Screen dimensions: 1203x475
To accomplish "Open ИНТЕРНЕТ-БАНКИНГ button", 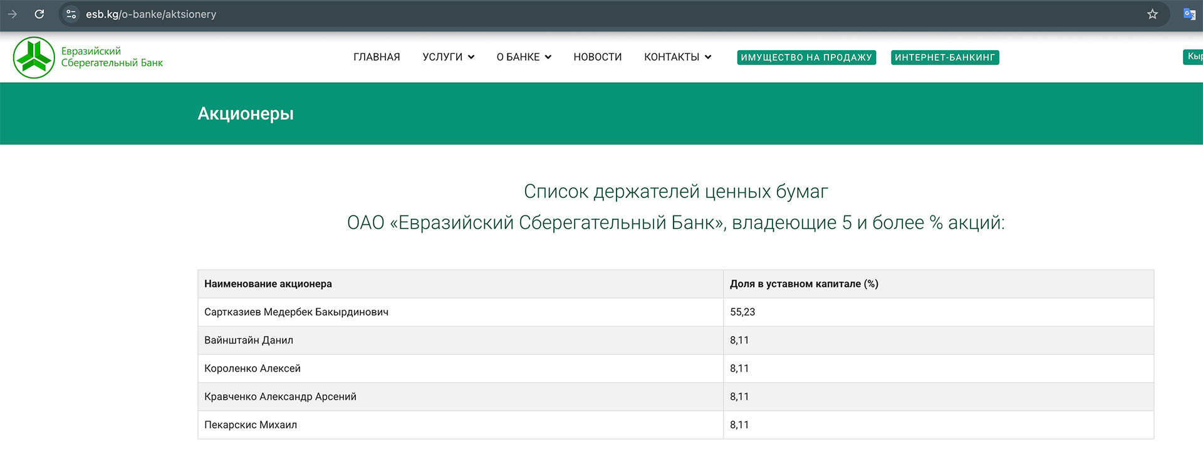I will 945,57.
